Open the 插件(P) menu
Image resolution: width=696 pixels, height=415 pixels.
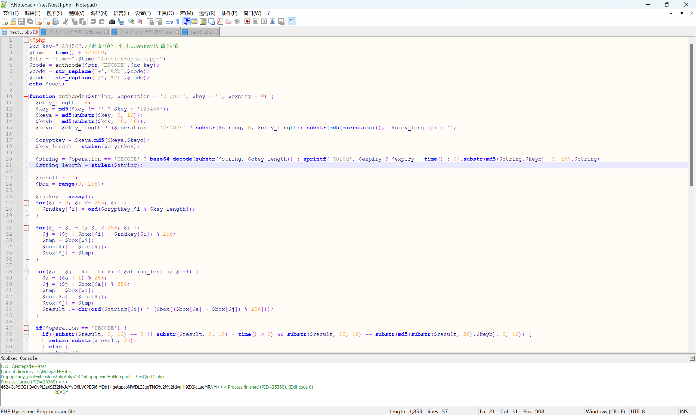229,13
